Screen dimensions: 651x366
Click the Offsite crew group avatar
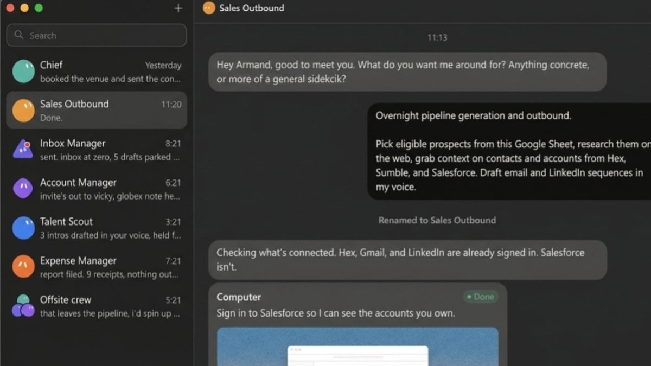point(23,306)
